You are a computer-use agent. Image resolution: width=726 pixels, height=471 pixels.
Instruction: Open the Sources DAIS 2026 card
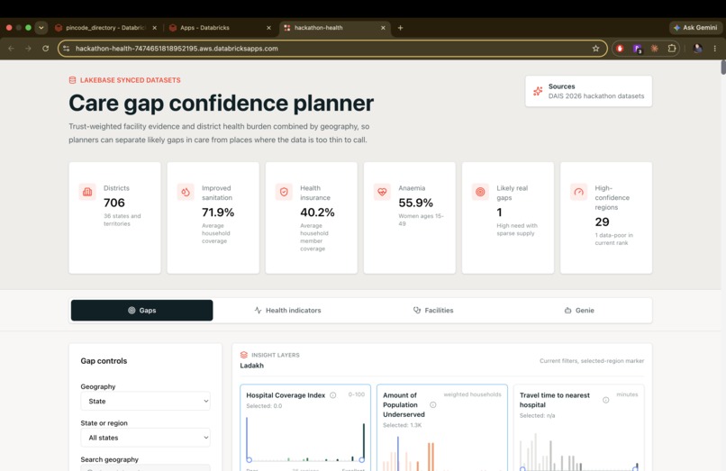(x=588, y=91)
